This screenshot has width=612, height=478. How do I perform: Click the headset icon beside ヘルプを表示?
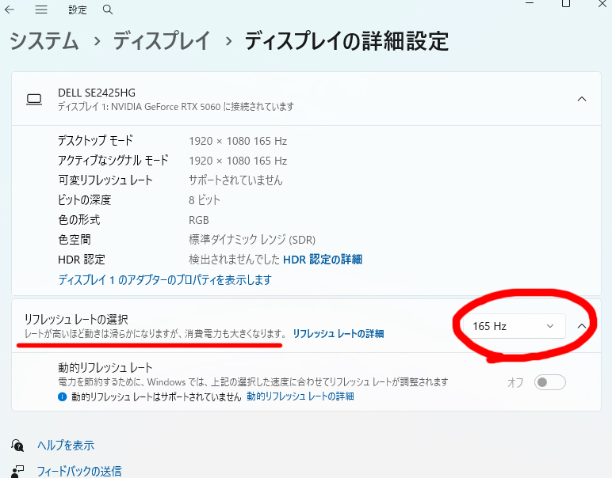[17, 446]
